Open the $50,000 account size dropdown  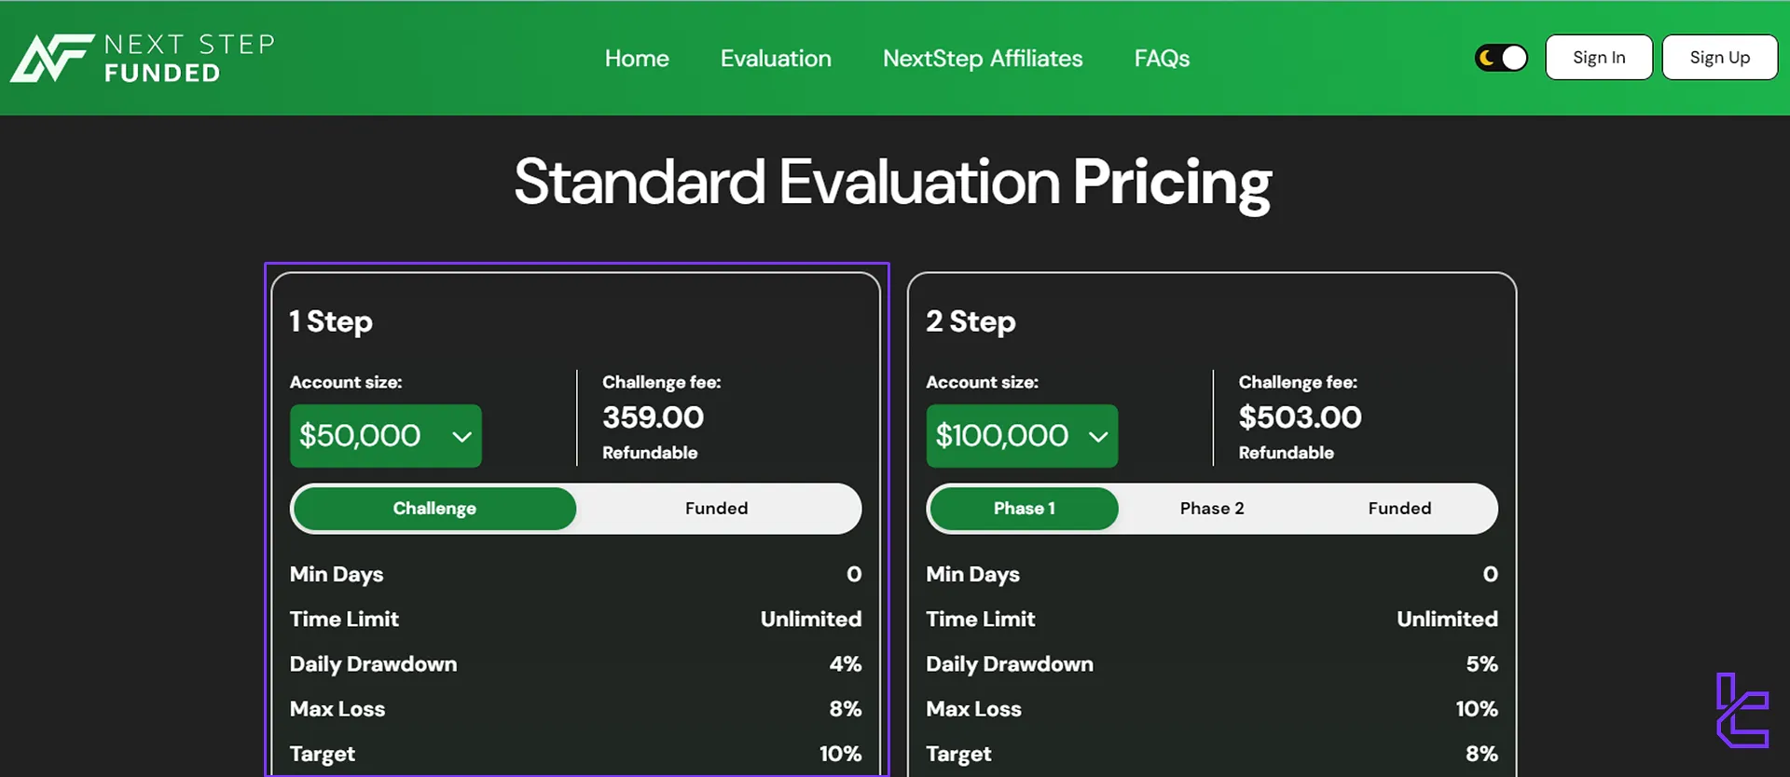point(385,435)
